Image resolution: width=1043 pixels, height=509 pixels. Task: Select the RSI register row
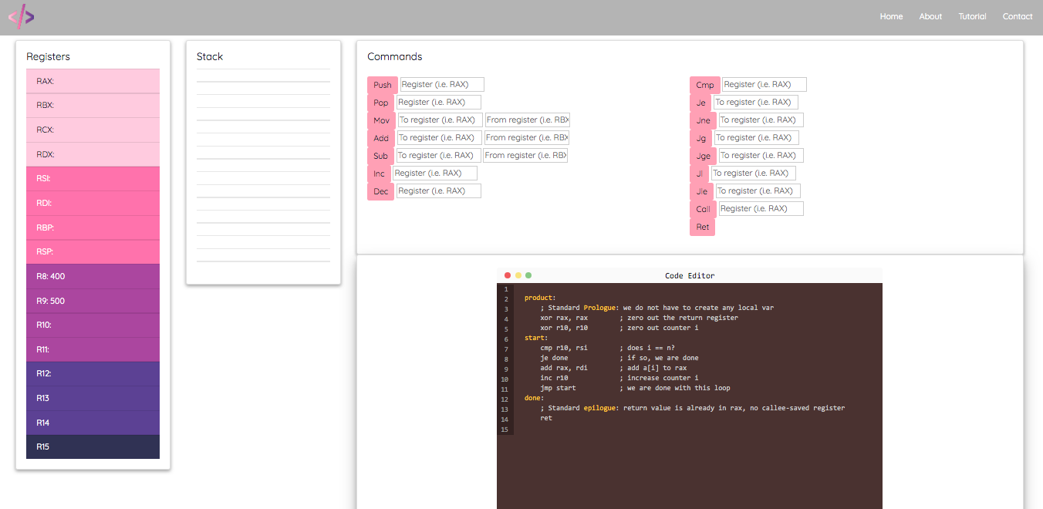click(x=93, y=178)
